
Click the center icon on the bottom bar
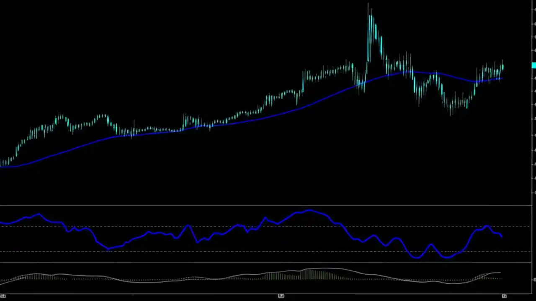click(281, 296)
